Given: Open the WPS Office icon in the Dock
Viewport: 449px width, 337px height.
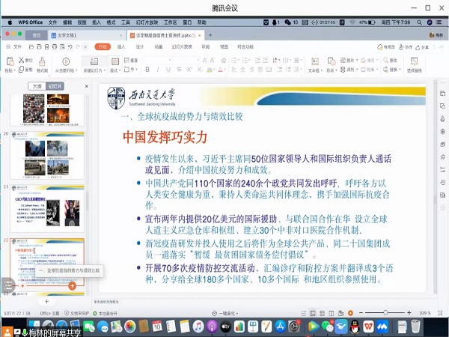Looking at the screenshot, I should tap(368, 327).
